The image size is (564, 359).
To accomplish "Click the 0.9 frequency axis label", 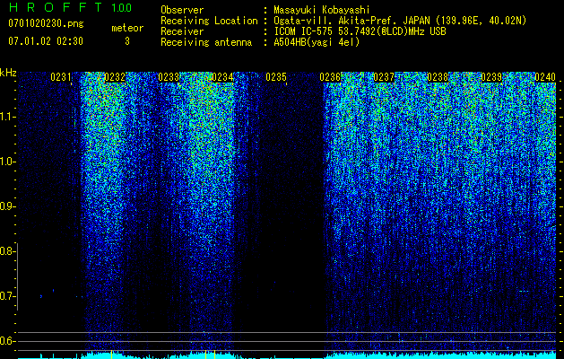I will [7, 206].
